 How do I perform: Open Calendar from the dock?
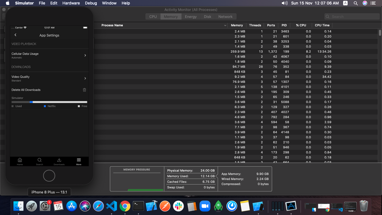(x=58, y=206)
